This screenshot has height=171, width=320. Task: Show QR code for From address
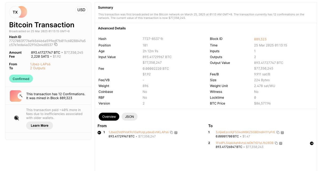176,132
